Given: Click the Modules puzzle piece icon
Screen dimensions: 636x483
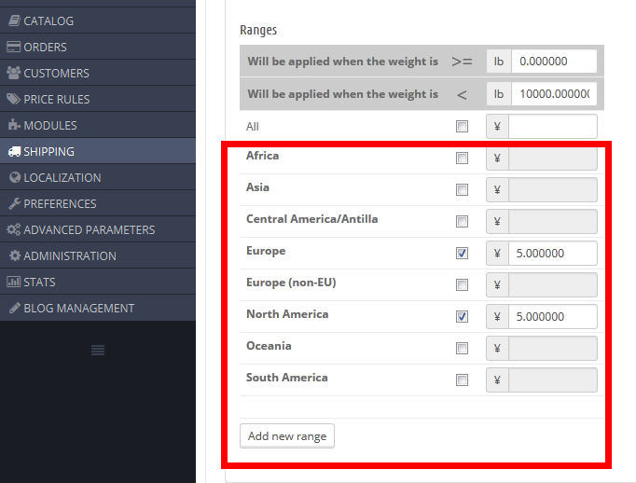Looking at the screenshot, I should (x=14, y=125).
